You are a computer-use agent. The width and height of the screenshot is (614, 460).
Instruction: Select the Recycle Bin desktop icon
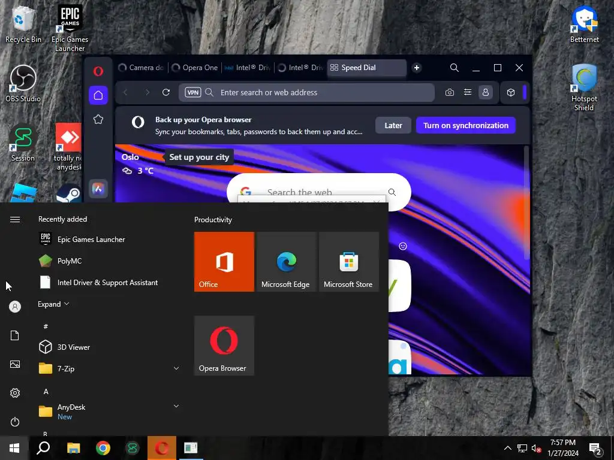[23, 24]
